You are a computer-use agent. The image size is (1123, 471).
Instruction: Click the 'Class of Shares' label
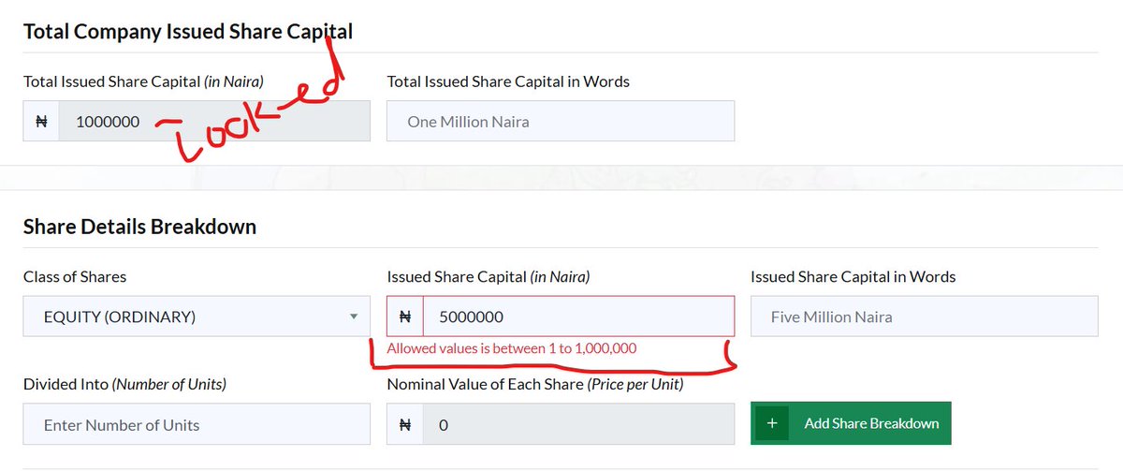click(75, 276)
